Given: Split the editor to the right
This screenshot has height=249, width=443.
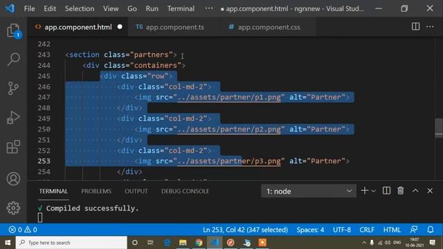Looking at the screenshot, I should pos(415,27).
